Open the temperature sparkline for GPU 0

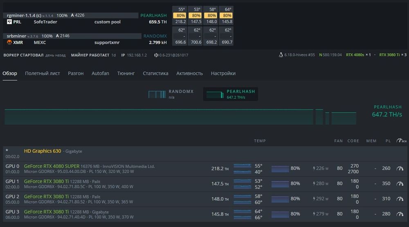pos(242,169)
